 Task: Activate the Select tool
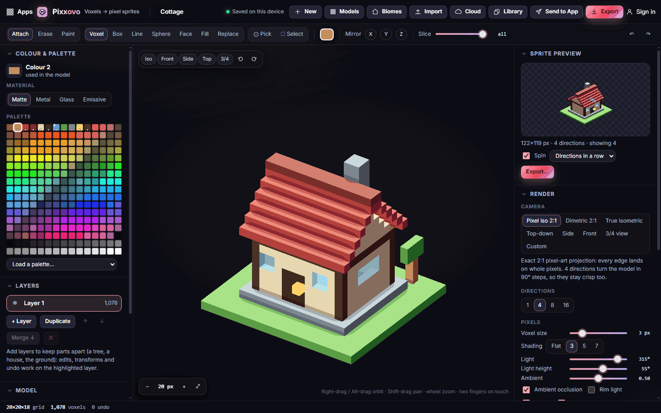[292, 34]
